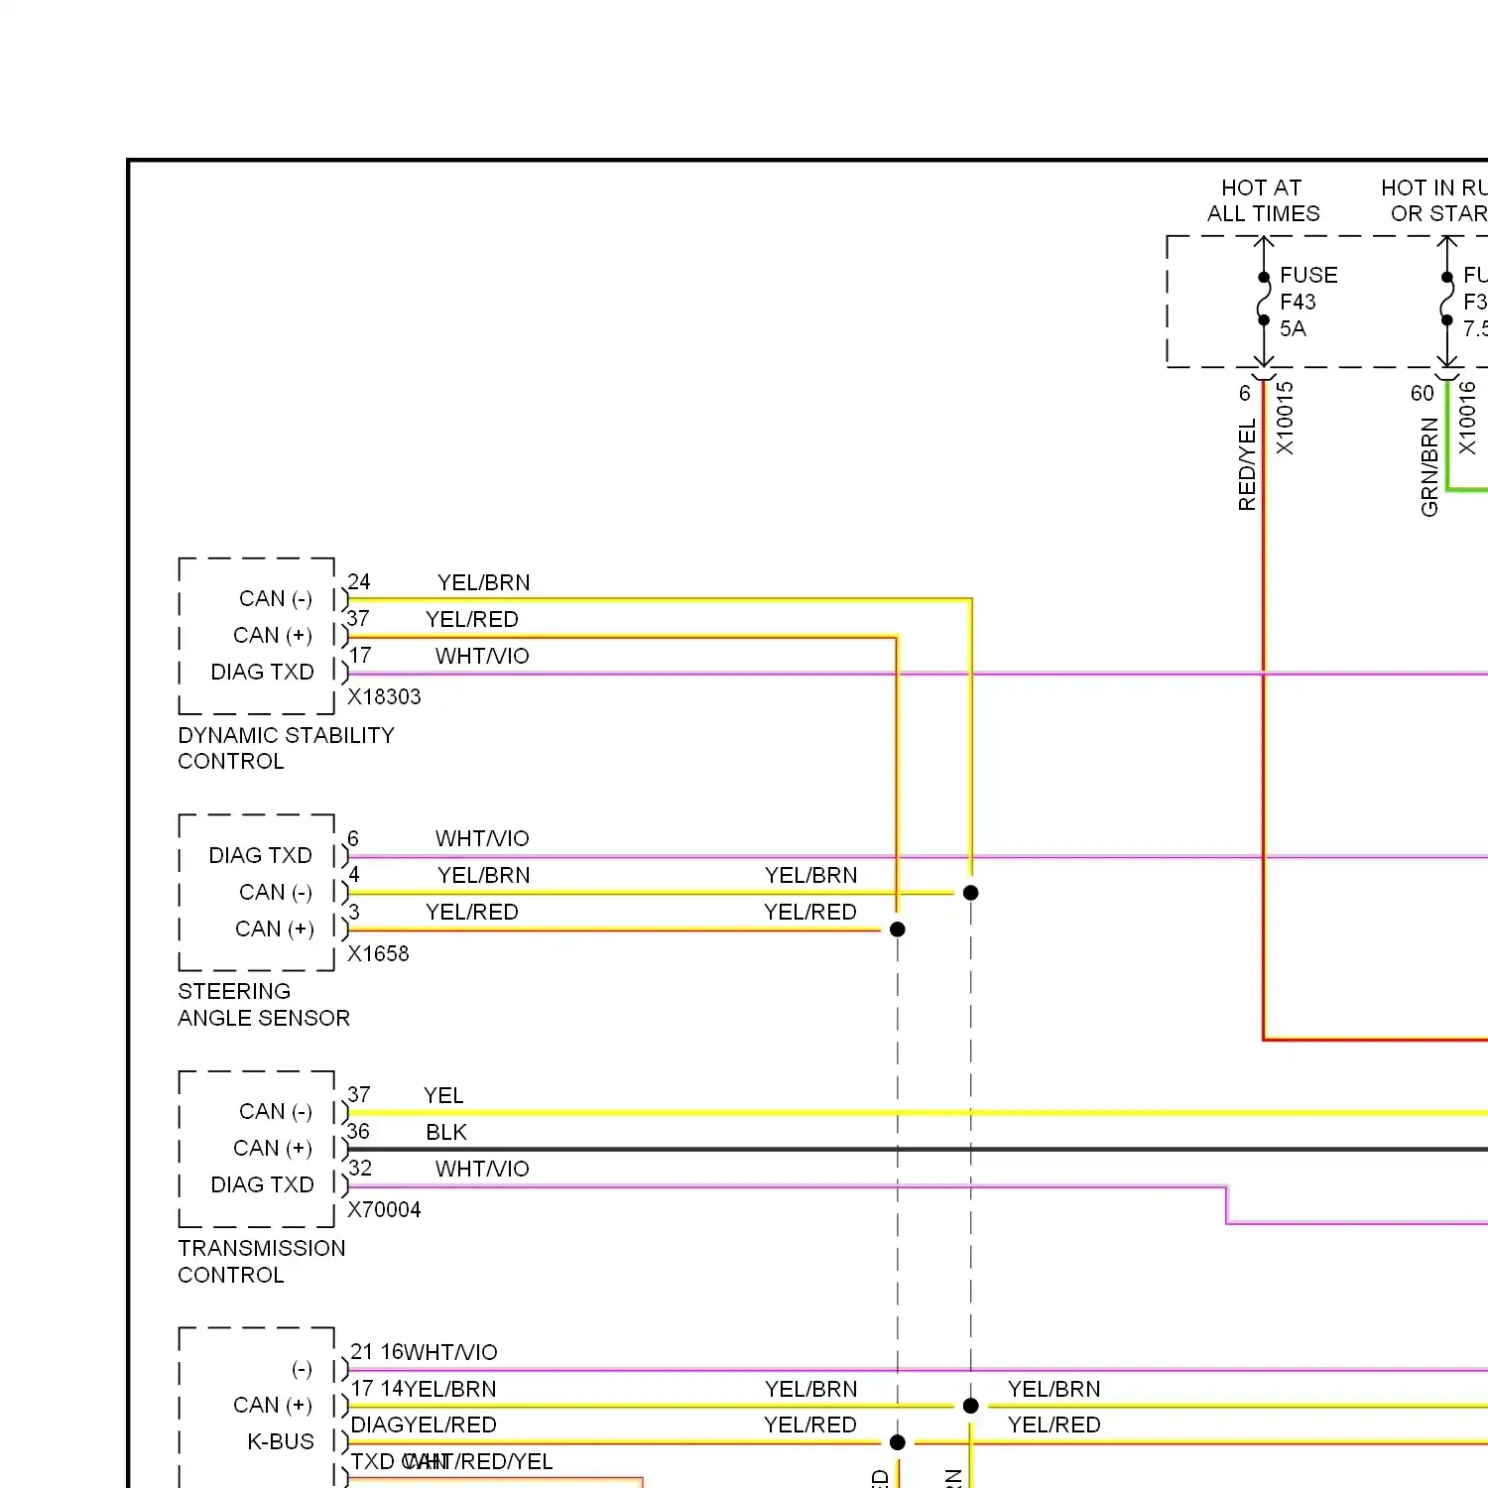1488x1488 pixels.
Task: Click the TRANSMISSION CONTROL module label
Action: pyautogui.click(x=262, y=1261)
